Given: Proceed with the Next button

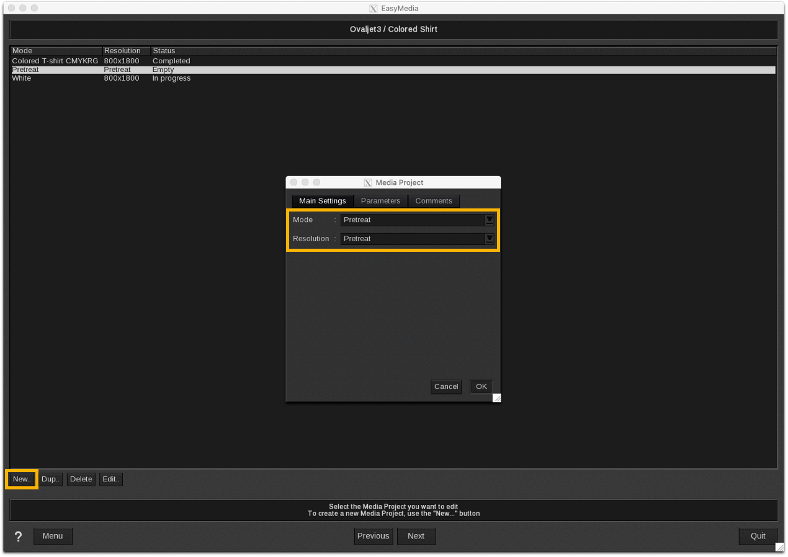Looking at the screenshot, I should (416, 536).
